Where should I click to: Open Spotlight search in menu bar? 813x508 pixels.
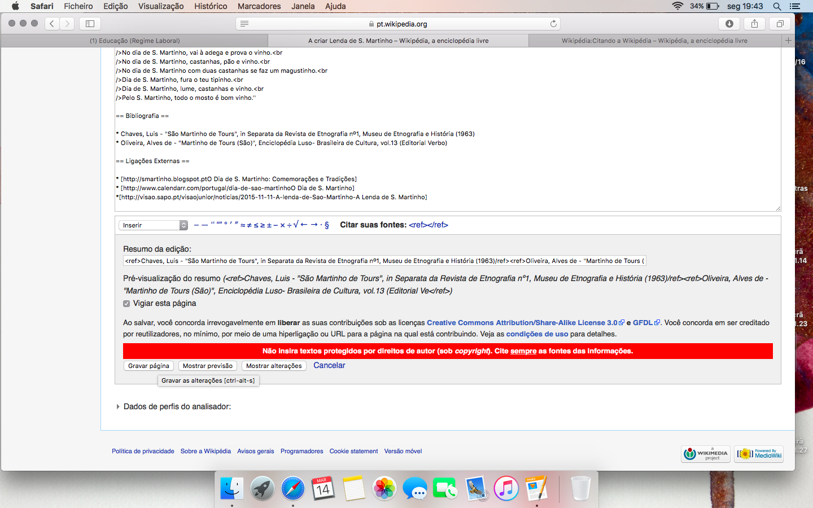(777, 6)
